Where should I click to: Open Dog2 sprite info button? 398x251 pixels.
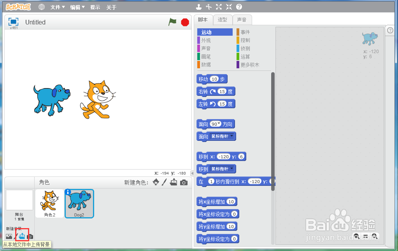click(68, 192)
